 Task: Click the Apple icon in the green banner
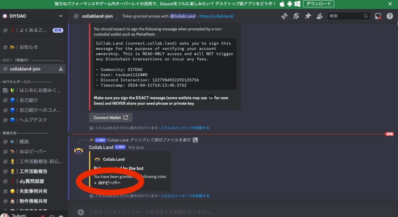[x=282, y=4]
